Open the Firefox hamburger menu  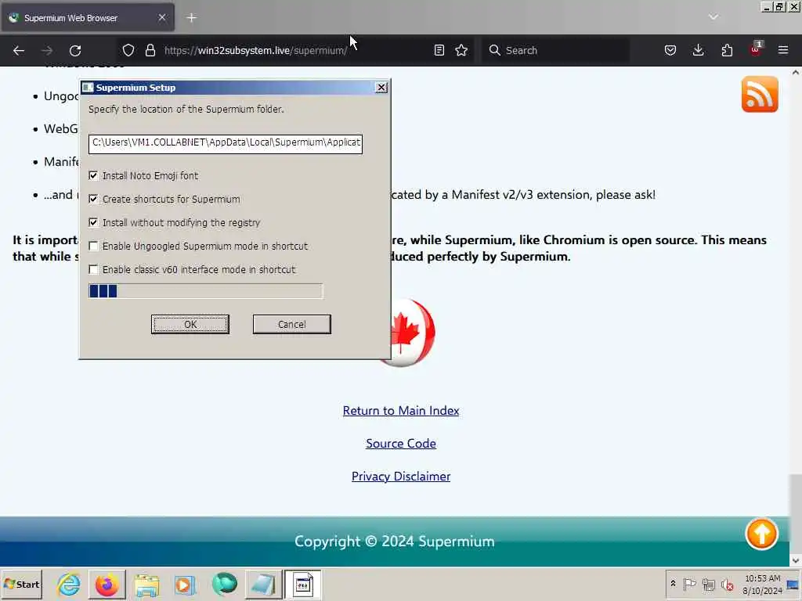[783, 51]
